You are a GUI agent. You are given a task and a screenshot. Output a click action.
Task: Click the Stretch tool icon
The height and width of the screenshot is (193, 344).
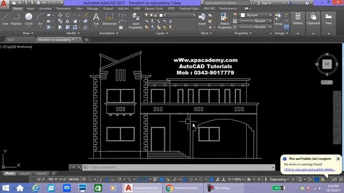click(x=60, y=27)
